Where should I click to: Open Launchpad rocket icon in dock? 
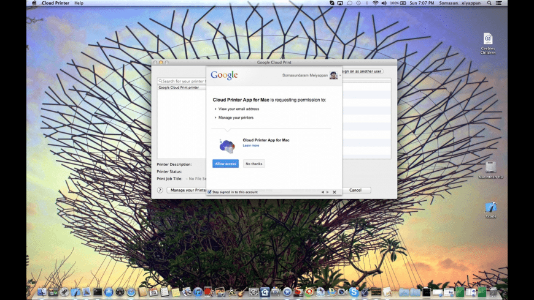tap(64, 291)
